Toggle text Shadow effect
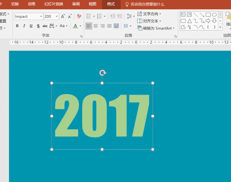 (38, 26)
